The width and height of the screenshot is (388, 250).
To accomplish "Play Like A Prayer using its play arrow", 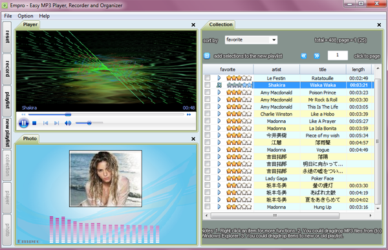I will click(219, 121).
